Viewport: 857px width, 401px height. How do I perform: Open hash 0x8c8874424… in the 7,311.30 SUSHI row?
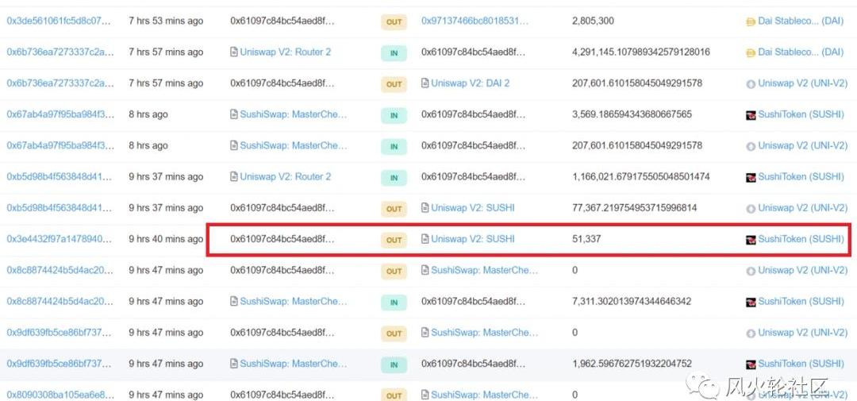60,302
